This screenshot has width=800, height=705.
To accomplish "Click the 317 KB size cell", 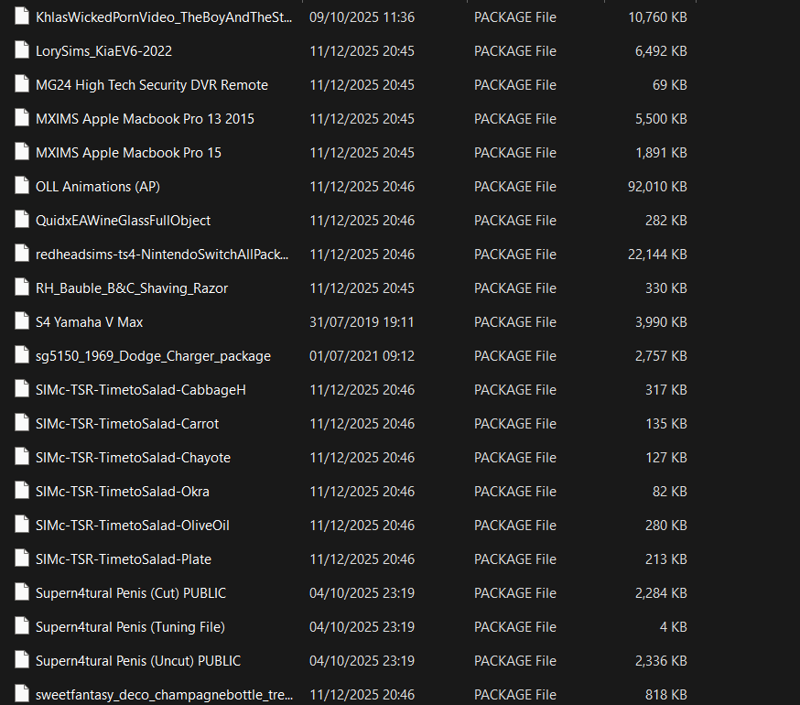I will (665, 390).
